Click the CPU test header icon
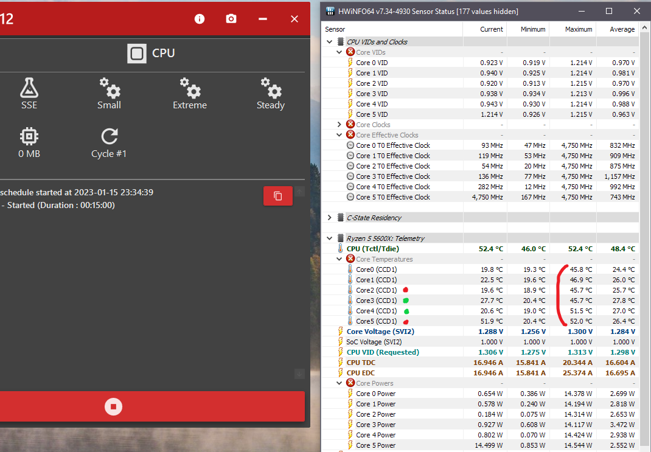Screen dimensions: 651x452 tap(137, 53)
